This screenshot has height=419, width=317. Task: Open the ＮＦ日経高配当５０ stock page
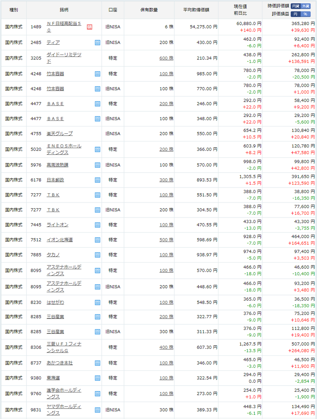click(x=64, y=27)
